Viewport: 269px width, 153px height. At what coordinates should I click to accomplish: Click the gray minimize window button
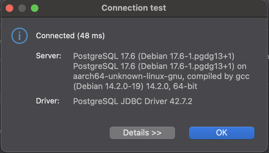22,8
